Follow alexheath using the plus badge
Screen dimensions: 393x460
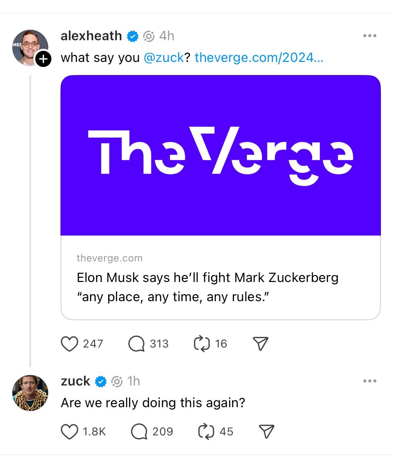click(x=43, y=59)
